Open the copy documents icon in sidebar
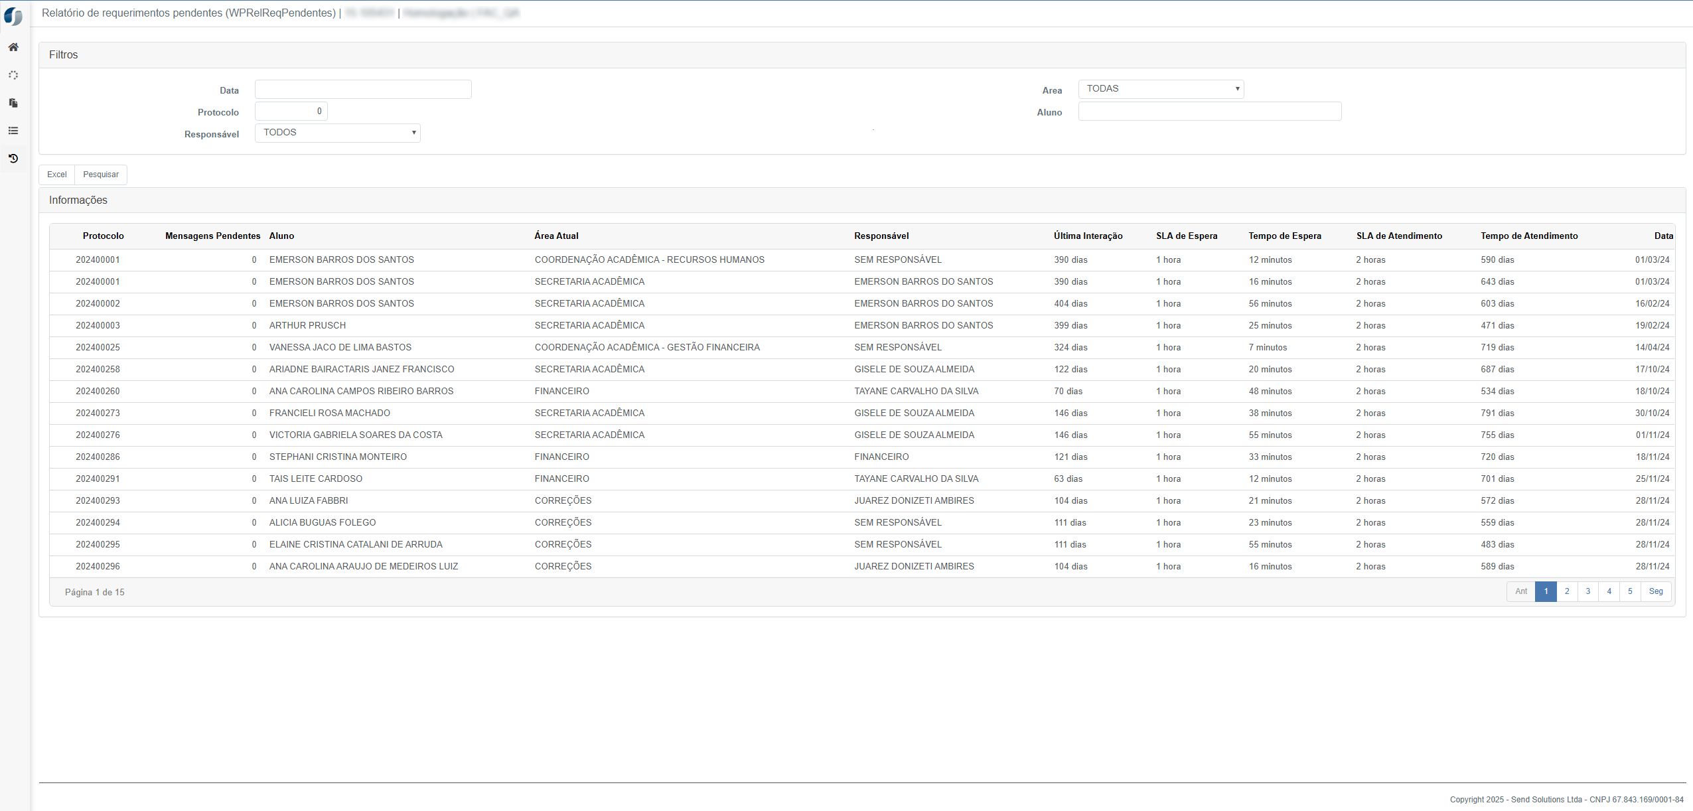Image resolution: width=1693 pixels, height=811 pixels. [x=13, y=103]
